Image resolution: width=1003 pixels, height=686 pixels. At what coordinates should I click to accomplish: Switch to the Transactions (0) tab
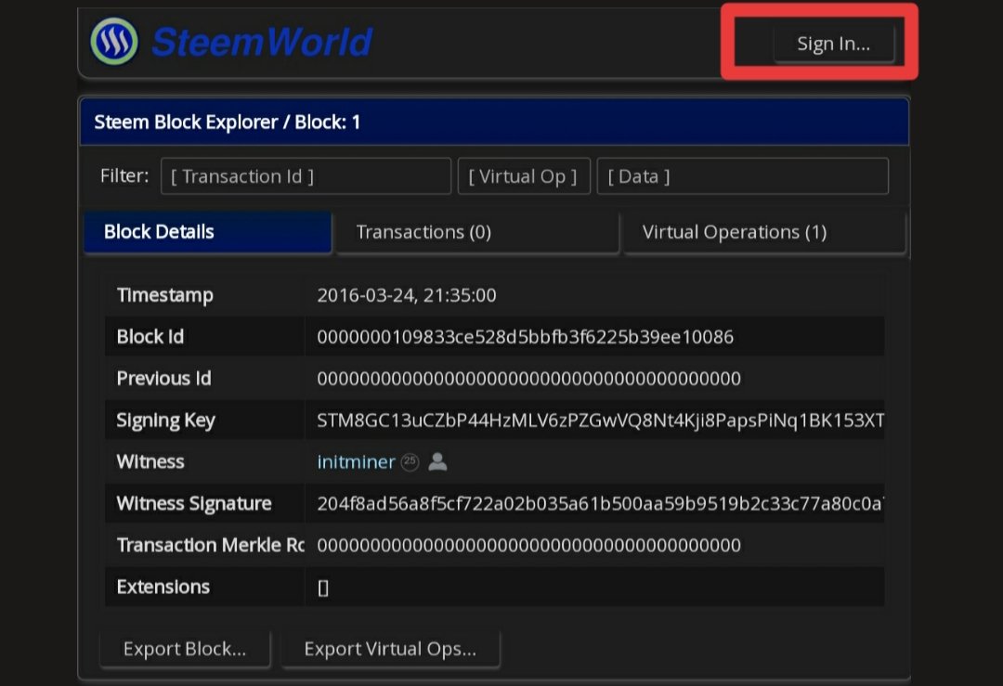pyautogui.click(x=477, y=232)
